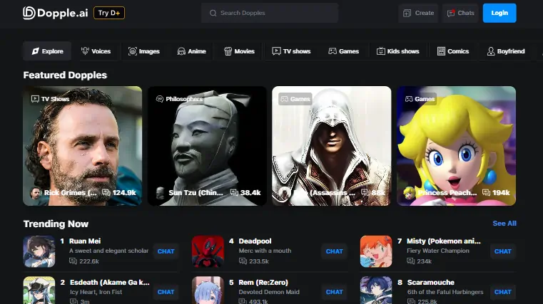Click chat count icon beside 234k
The image size is (543, 304).
tap(411, 261)
